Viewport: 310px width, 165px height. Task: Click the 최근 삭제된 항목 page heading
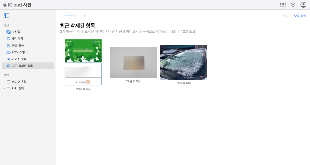pos(78,26)
